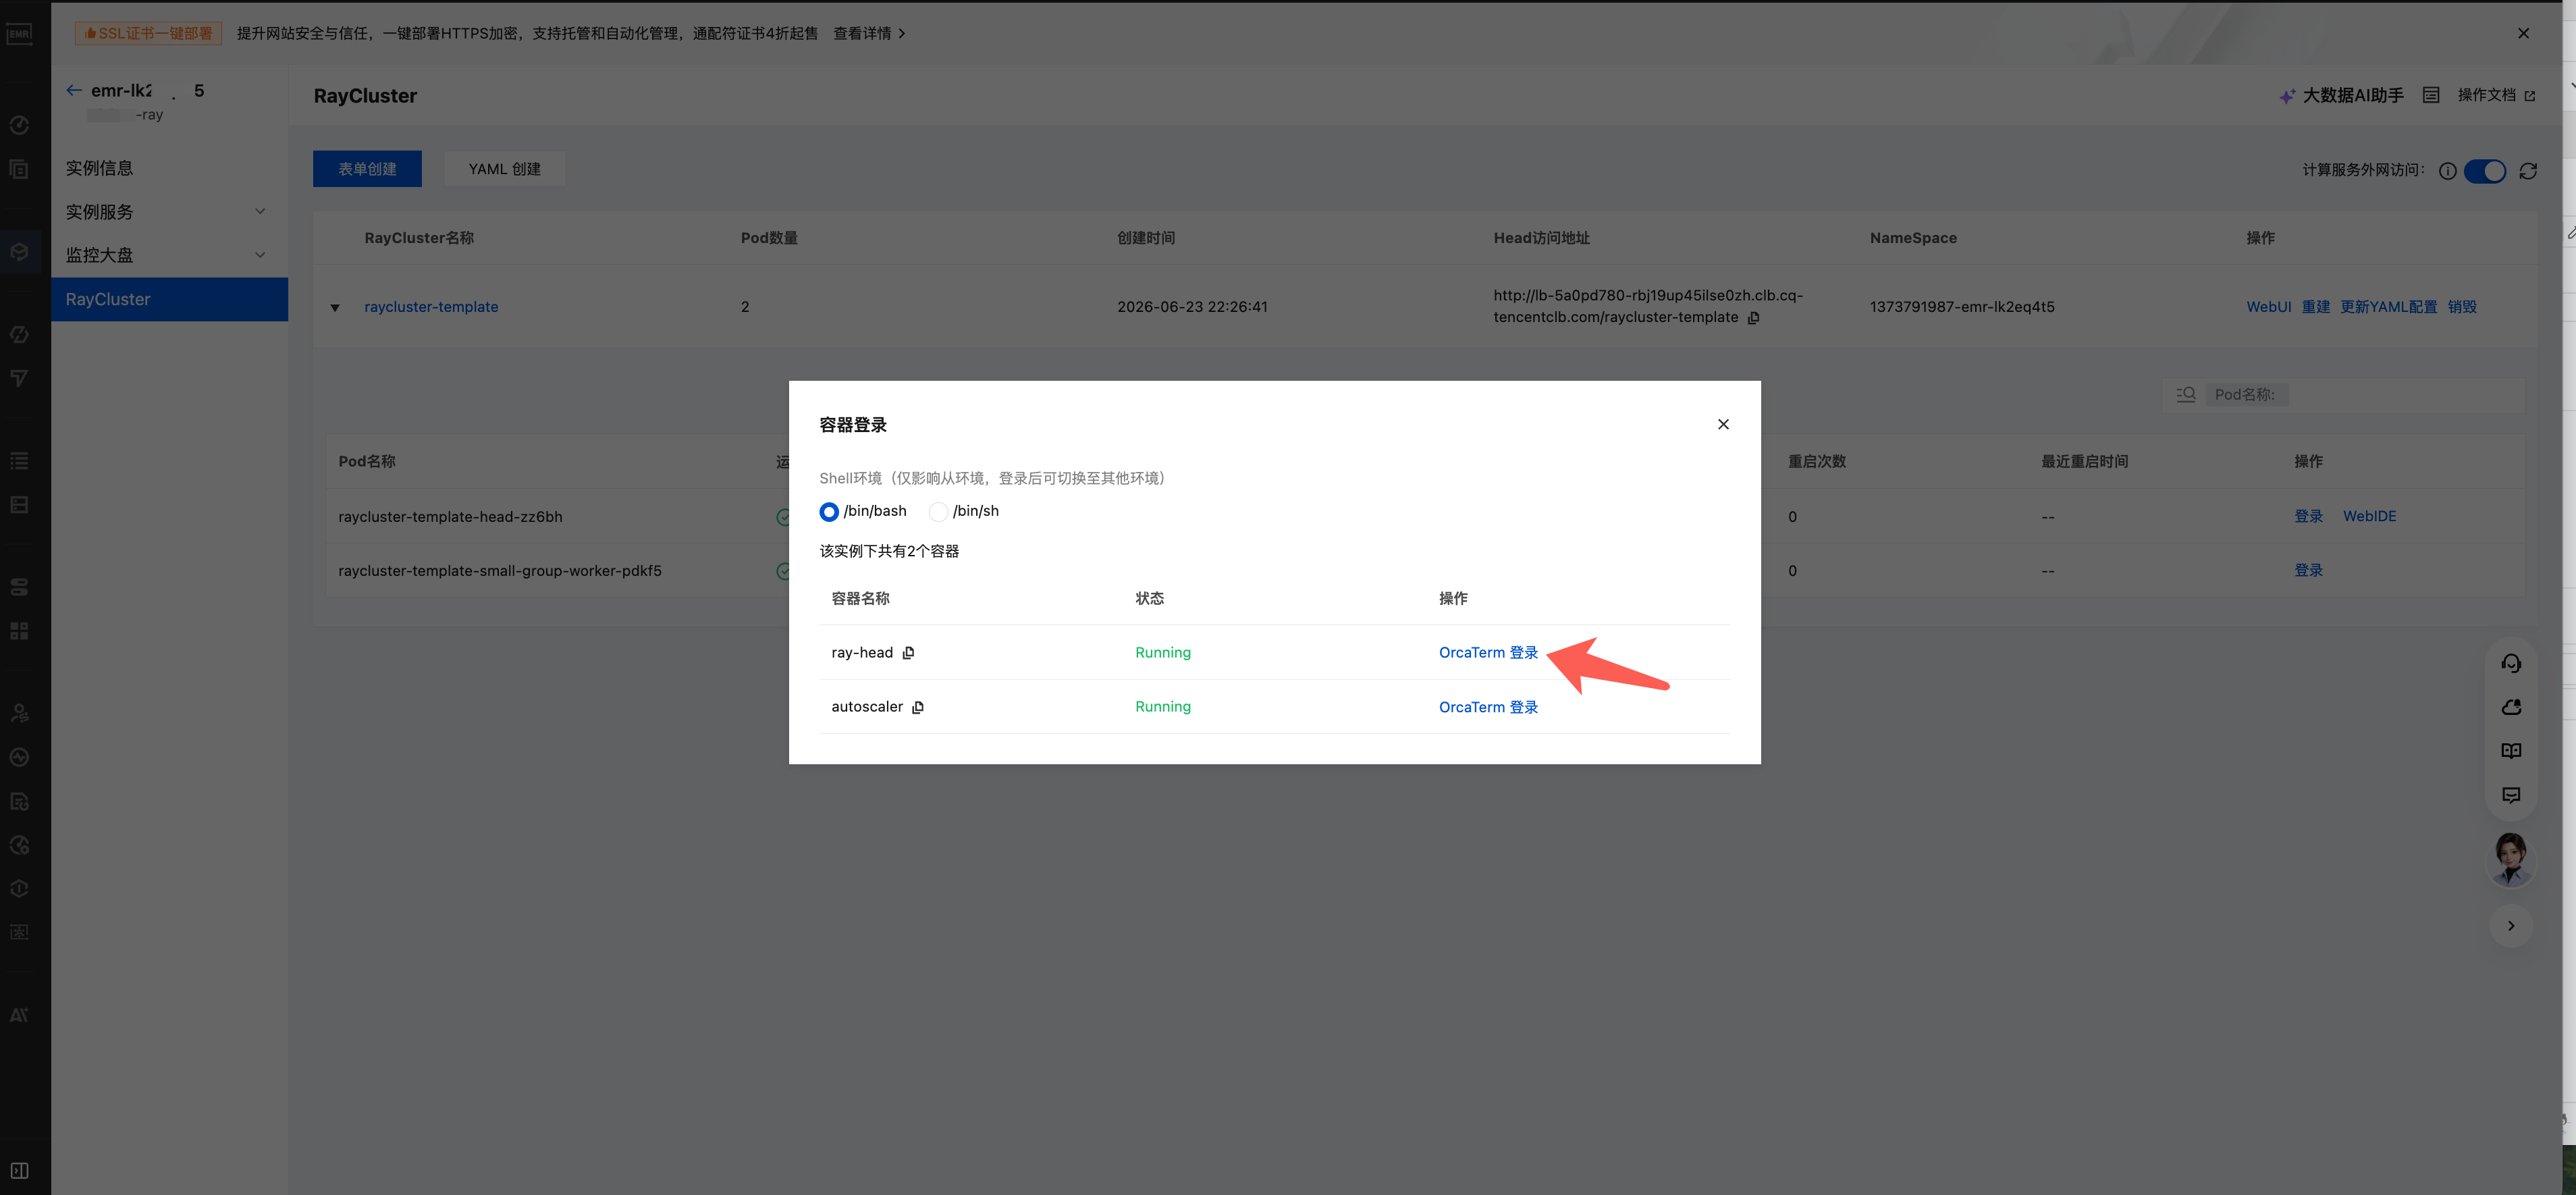Open the feedback chat bubble icon
Screen dimensions: 2576x1195
pyautogui.click(x=2511, y=795)
